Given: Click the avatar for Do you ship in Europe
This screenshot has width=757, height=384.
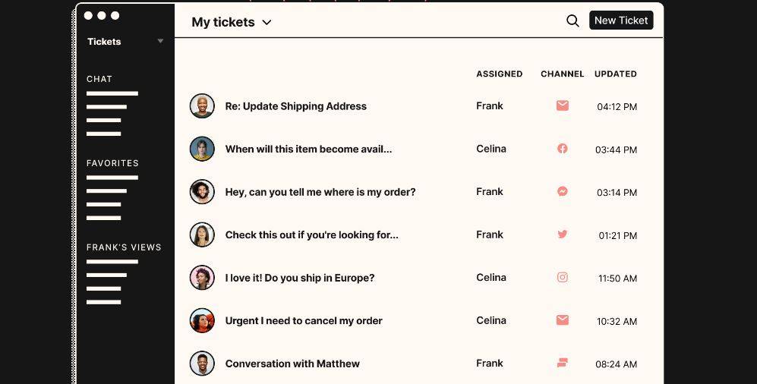Looking at the screenshot, I should point(202,278).
